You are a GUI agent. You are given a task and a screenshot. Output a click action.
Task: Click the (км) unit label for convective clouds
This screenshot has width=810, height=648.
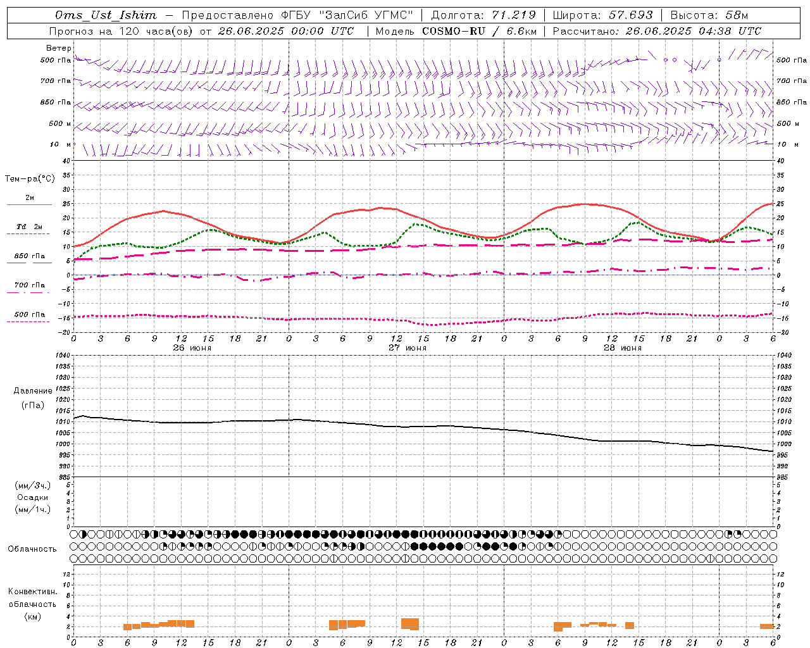point(32,616)
